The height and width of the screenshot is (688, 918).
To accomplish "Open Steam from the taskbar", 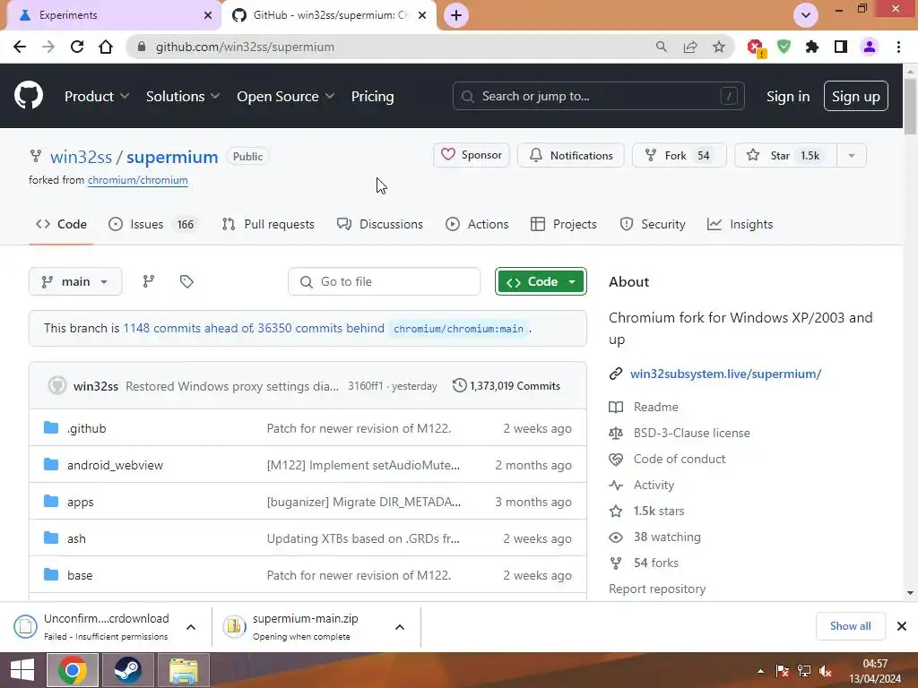I will coord(127,670).
